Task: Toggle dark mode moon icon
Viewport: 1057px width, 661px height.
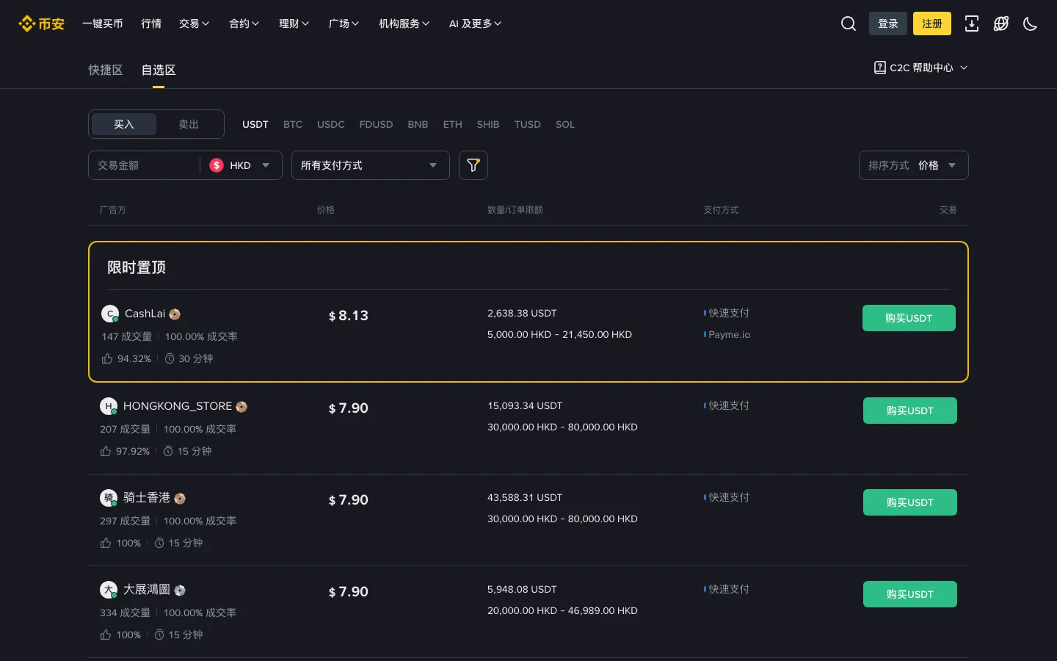Action: [1031, 24]
